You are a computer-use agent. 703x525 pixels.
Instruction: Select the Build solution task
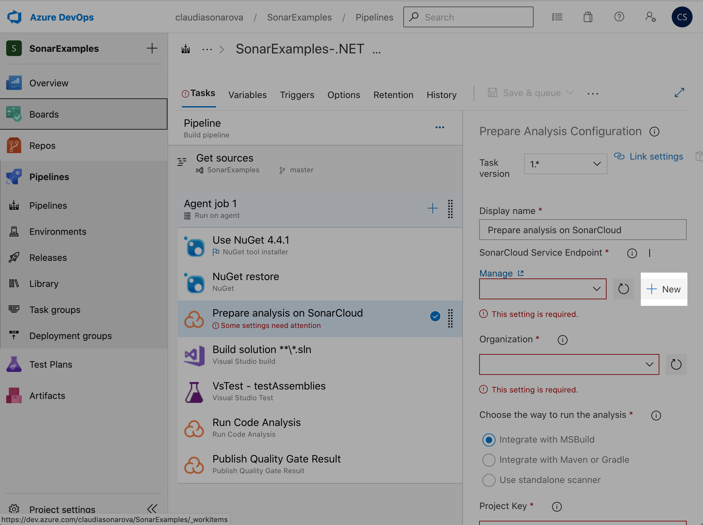click(x=320, y=355)
